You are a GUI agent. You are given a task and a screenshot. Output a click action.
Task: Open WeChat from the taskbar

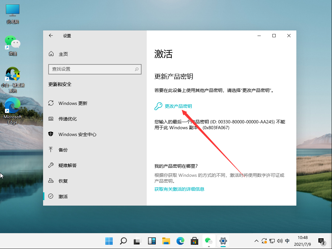[208, 241]
